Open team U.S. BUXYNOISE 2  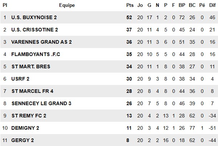pos(34,17)
